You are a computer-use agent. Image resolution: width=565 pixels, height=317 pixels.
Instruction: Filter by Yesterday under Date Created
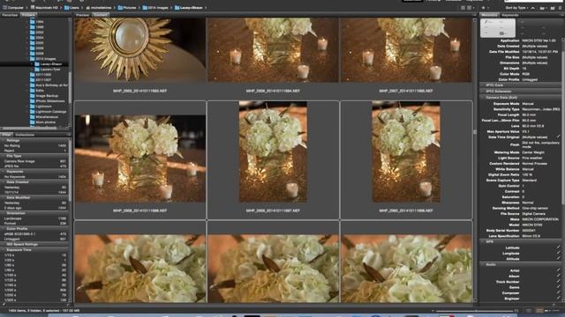(x=35, y=188)
